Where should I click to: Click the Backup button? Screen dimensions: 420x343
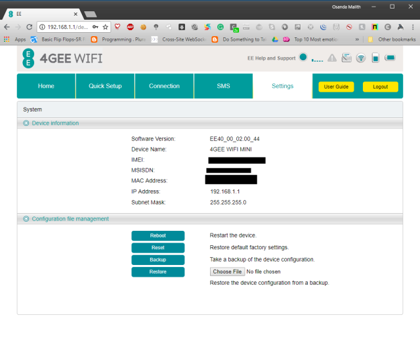point(158,260)
